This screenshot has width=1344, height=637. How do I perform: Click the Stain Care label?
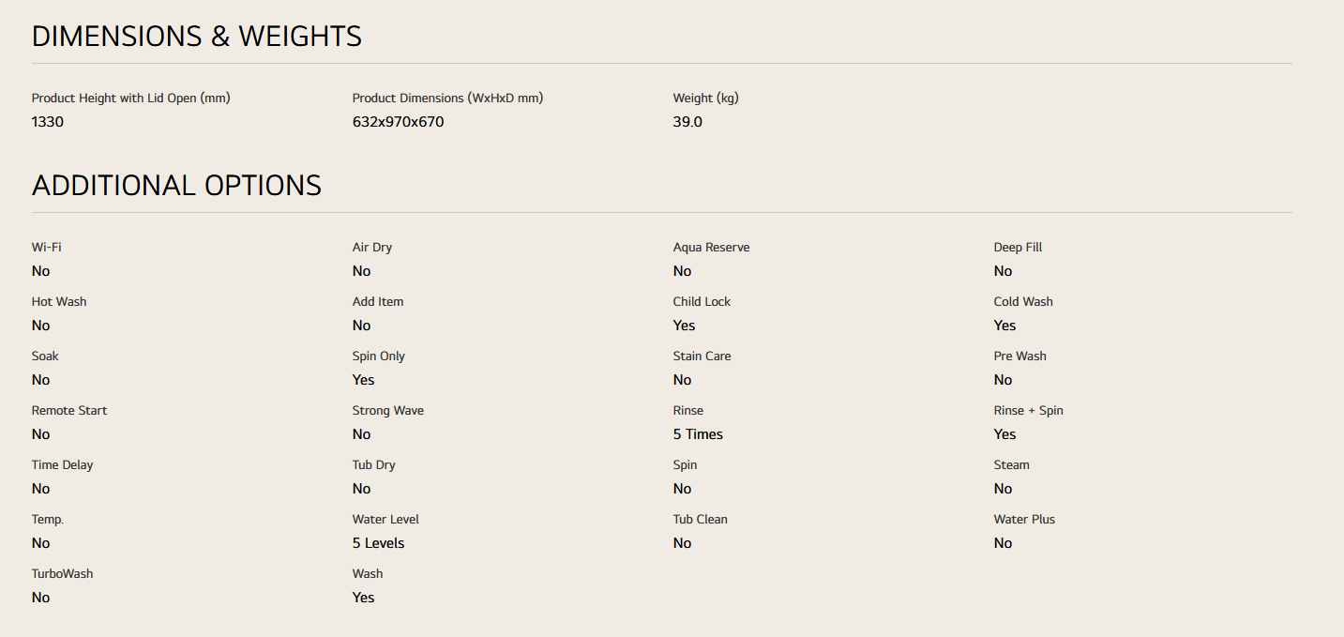(702, 356)
